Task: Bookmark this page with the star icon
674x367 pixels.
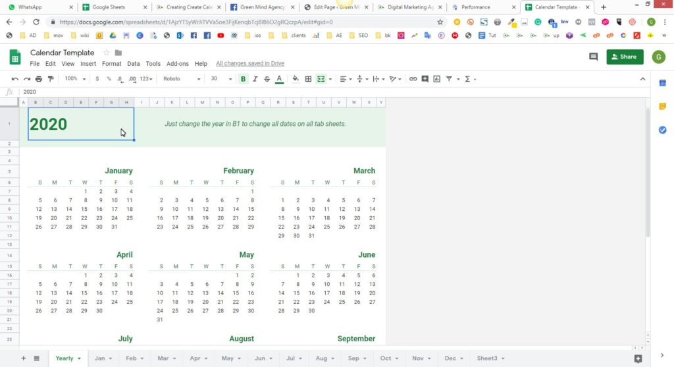Action: pyautogui.click(x=440, y=22)
